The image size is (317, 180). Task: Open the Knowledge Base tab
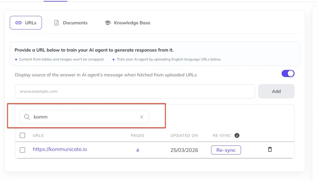click(x=128, y=23)
